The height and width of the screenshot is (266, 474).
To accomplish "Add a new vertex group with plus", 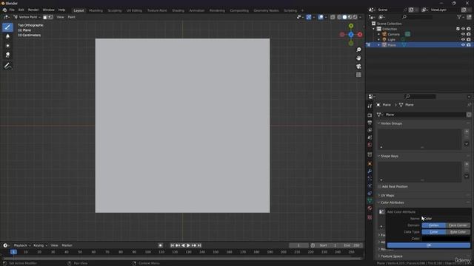I will (x=467, y=132).
